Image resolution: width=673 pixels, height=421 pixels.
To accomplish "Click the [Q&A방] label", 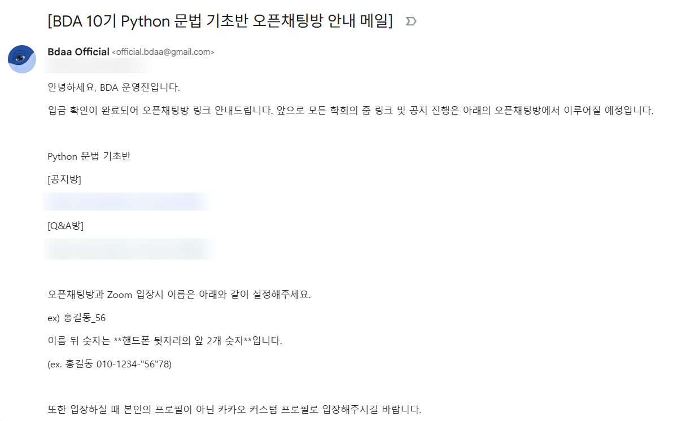I will coord(65,226).
